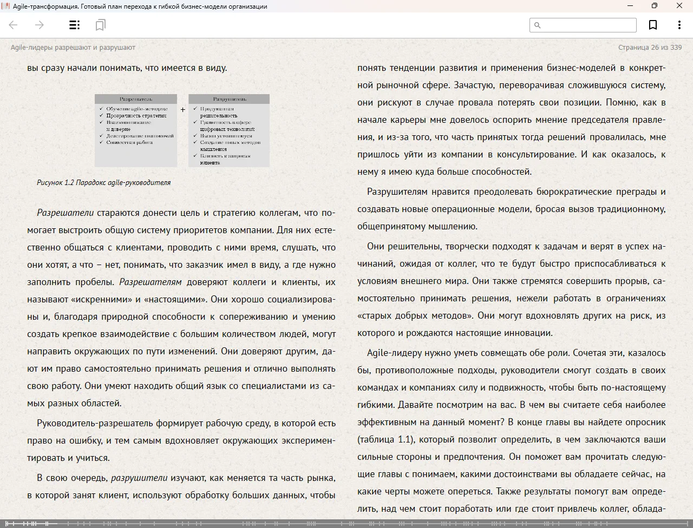Click the chapter header 'Agile-лидеры разрешают и разрушают'
Viewport: 693px width, 528px height.
[73, 47]
